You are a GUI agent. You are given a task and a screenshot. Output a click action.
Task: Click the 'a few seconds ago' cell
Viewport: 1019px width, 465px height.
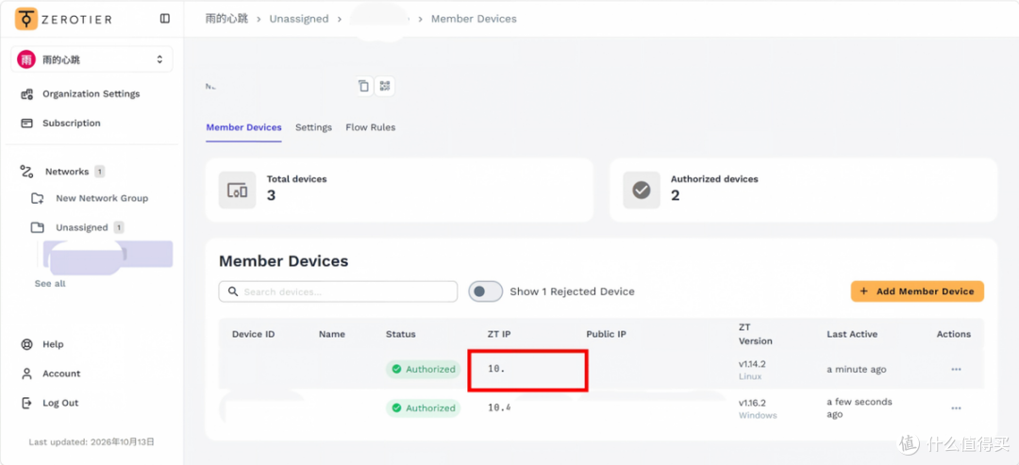pos(860,407)
